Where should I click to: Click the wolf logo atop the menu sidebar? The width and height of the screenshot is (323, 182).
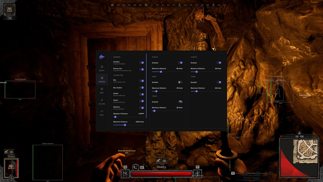[102, 57]
